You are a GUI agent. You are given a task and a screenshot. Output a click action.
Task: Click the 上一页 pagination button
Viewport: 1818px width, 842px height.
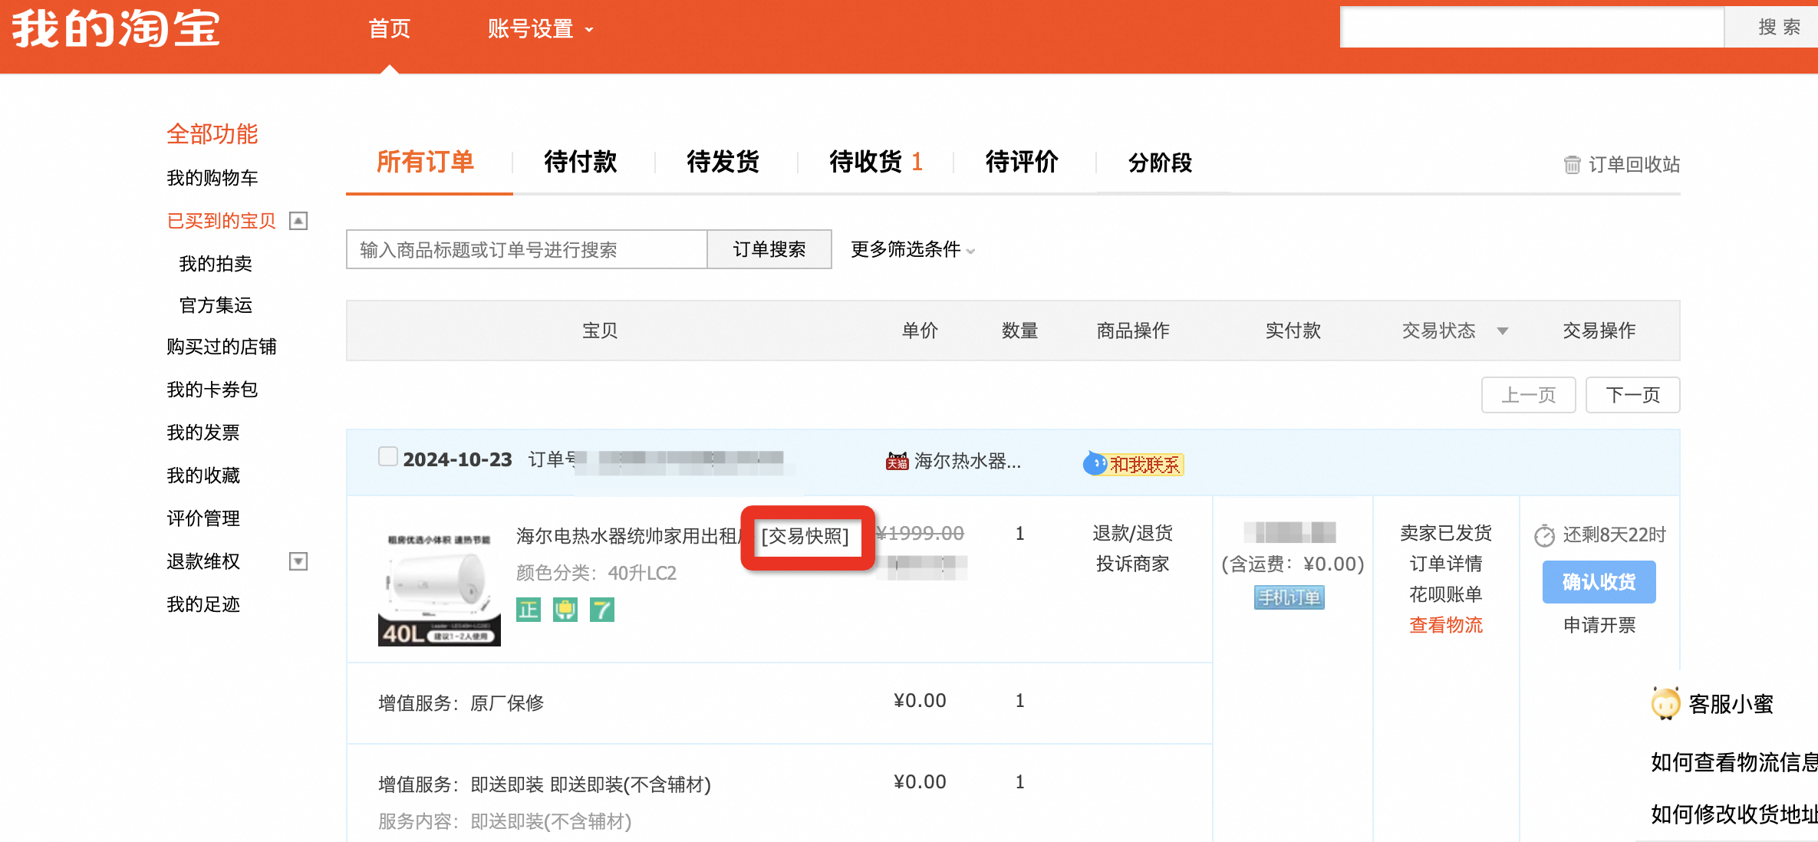coord(1529,395)
